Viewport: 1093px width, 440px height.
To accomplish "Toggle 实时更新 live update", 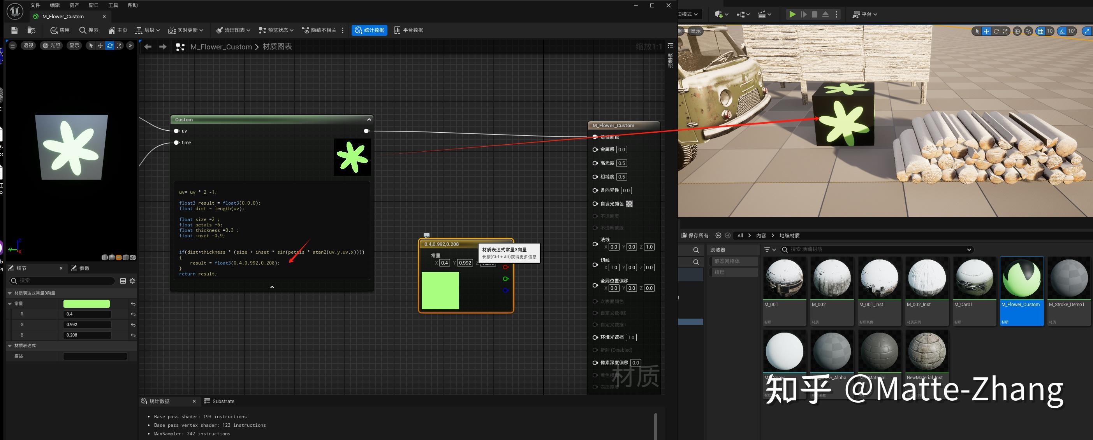I will pyautogui.click(x=185, y=30).
